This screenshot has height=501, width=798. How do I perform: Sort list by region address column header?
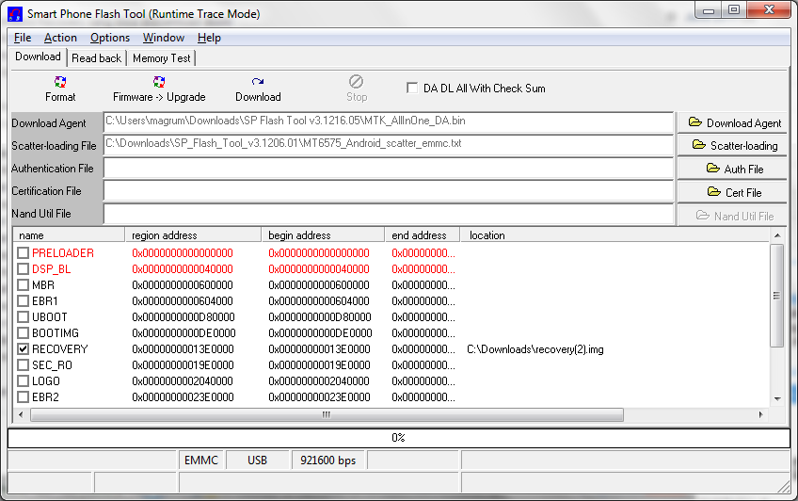pos(194,235)
